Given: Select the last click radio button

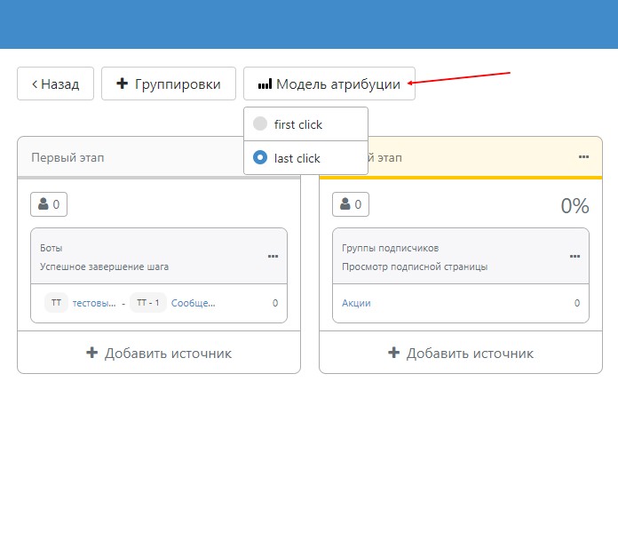Looking at the screenshot, I should [260, 158].
